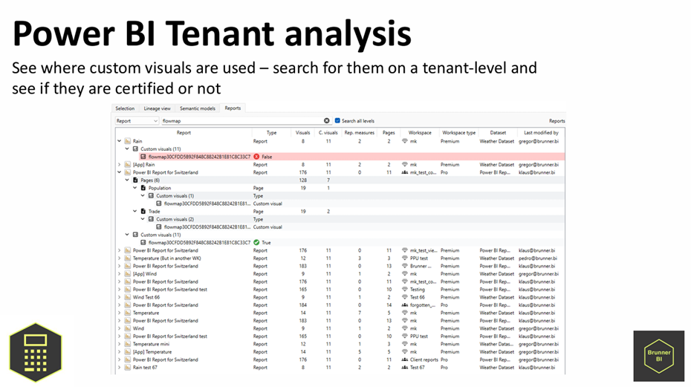Collapse the Custom visuals (2) node
The image size is (691, 387).
click(x=143, y=219)
